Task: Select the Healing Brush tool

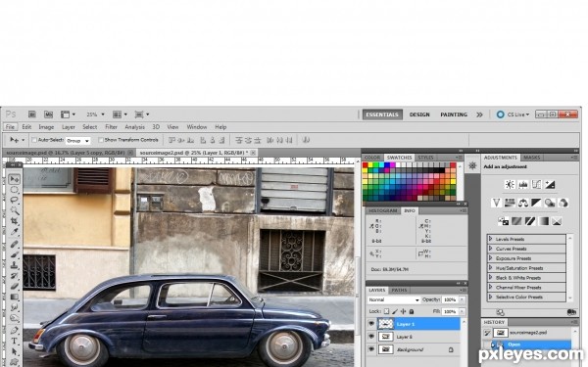Action: click(15, 244)
